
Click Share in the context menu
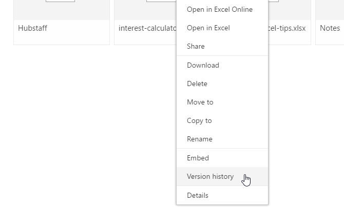point(196,46)
